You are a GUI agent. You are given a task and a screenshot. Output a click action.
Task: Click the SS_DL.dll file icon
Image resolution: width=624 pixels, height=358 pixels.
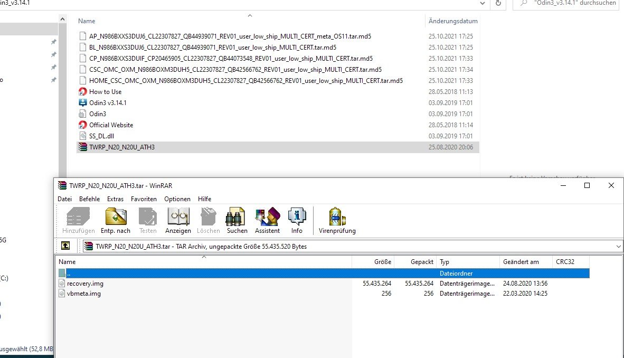[x=82, y=136]
